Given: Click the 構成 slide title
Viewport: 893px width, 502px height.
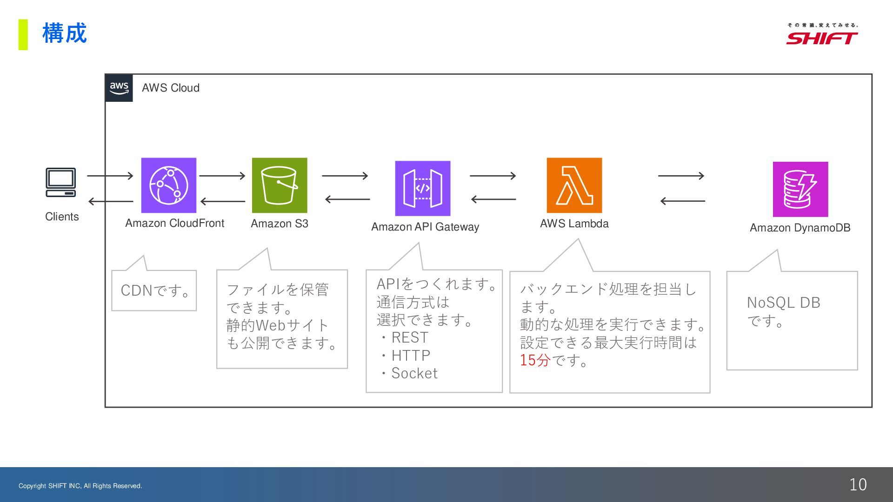Looking at the screenshot, I should (64, 33).
